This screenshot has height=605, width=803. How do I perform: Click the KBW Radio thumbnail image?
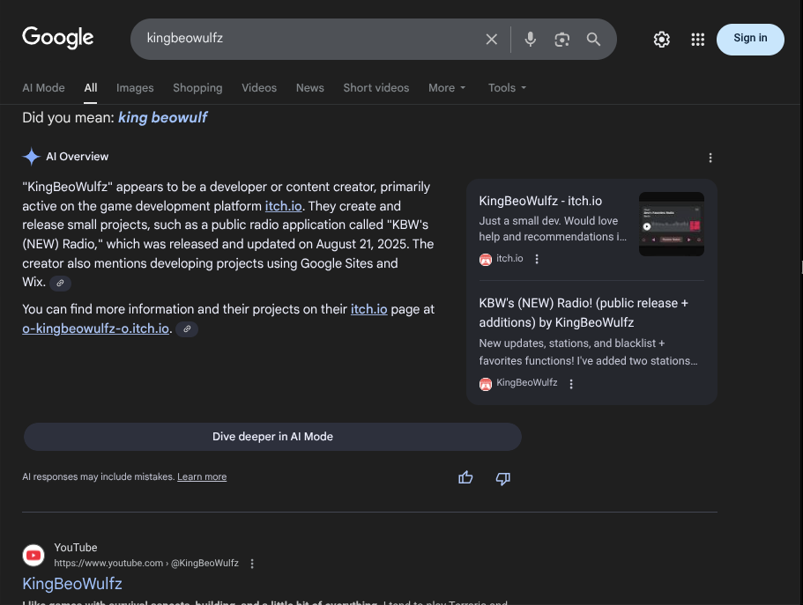click(x=671, y=224)
